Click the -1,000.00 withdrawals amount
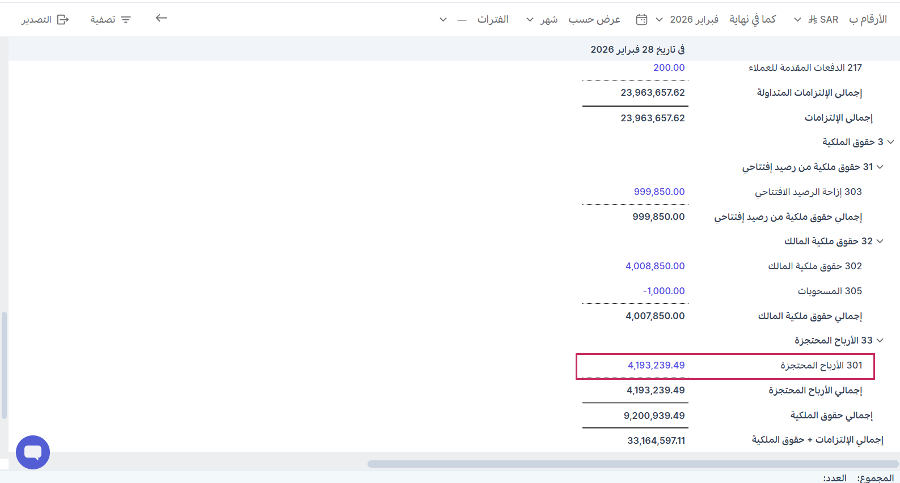 point(664,291)
